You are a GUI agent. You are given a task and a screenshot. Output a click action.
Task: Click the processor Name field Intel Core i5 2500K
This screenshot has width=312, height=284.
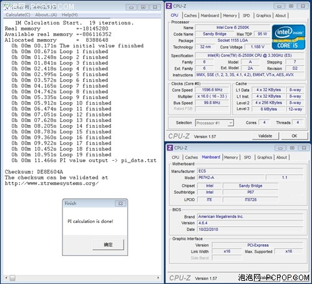pyautogui.click(x=233, y=27)
